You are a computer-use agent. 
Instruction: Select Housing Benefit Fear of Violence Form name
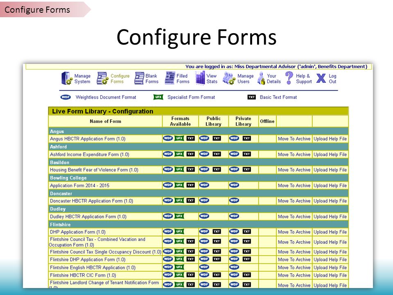[94, 170]
